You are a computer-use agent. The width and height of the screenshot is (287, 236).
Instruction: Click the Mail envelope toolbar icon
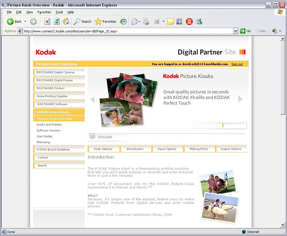[134, 22]
